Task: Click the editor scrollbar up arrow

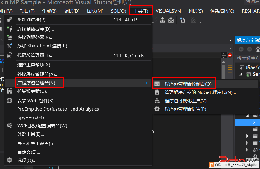Action: (224, 62)
